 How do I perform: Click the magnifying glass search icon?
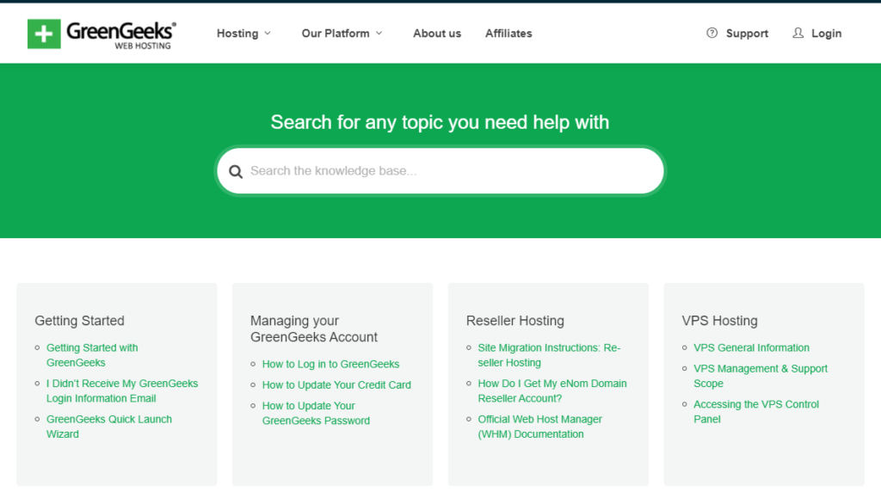[236, 171]
